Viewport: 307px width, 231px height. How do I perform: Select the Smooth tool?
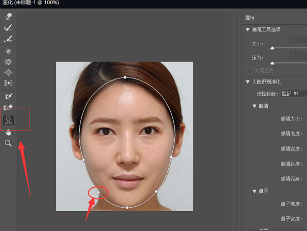click(9, 39)
